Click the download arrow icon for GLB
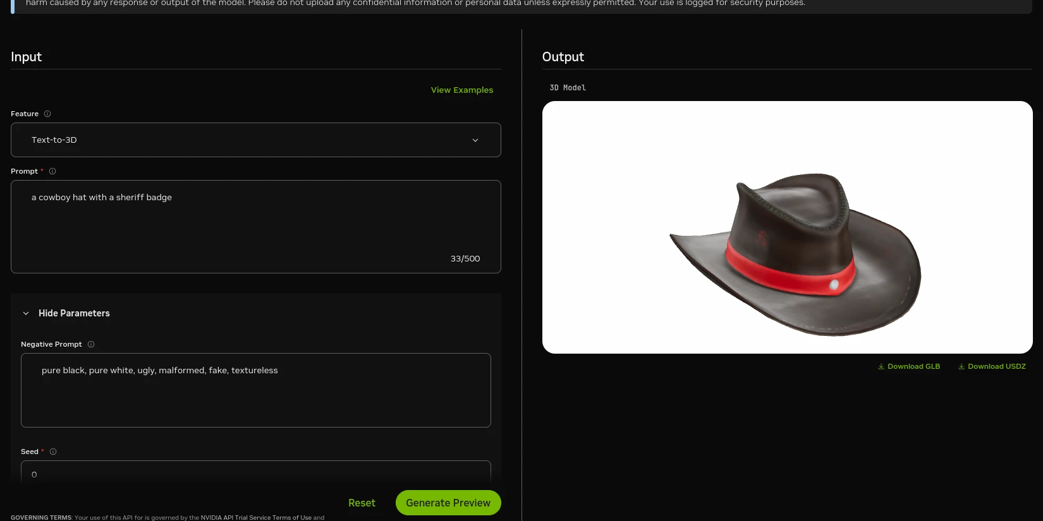This screenshot has height=521, width=1043. 881,367
